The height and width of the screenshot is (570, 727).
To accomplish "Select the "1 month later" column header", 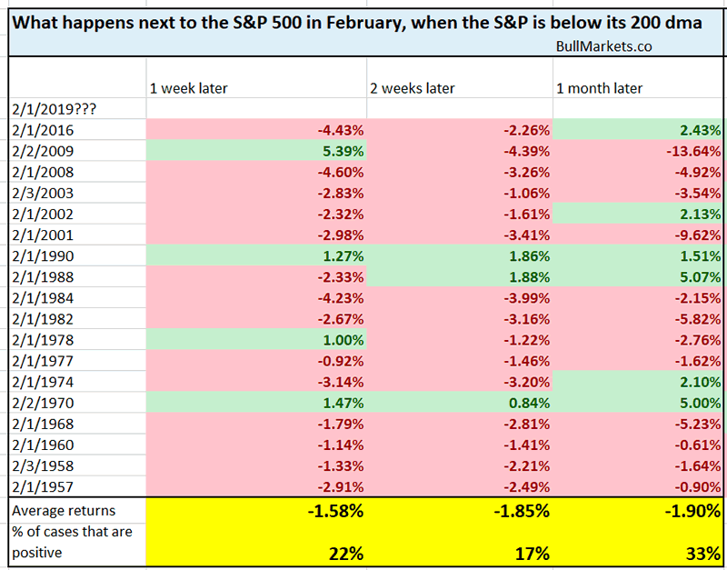I will (599, 88).
